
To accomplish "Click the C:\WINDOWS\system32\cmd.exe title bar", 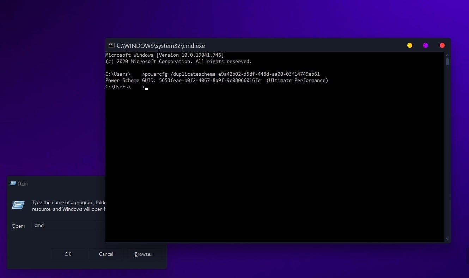I will [x=247, y=45].
